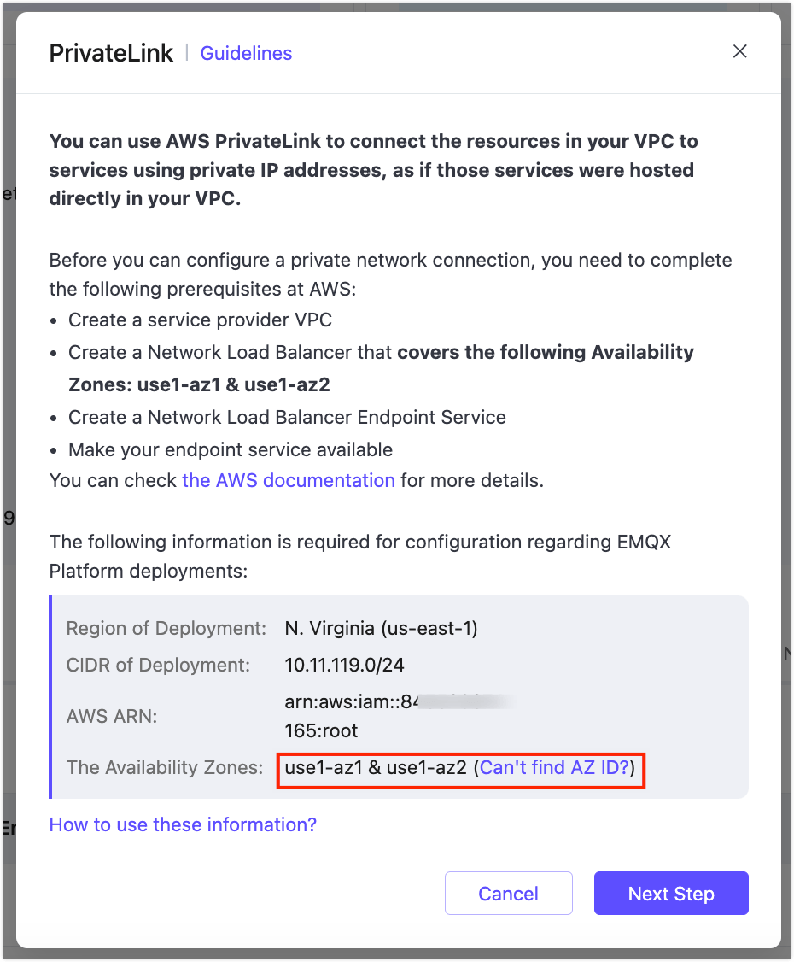Image resolution: width=794 pixels, height=962 pixels.
Task: Click the "Region of Deployment:" label
Action: tap(166, 629)
